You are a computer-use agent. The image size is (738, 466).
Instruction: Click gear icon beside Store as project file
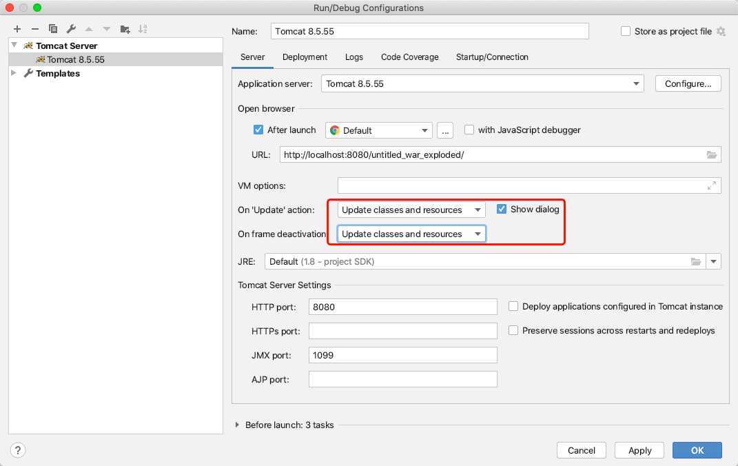click(721, 32)
